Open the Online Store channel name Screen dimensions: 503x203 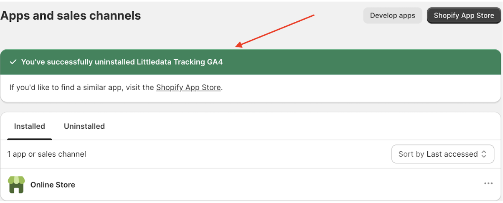[x=53, y=185]
